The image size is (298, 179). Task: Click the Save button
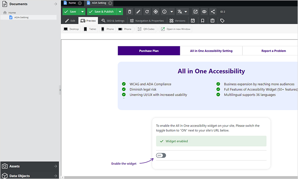click(71, 12)
